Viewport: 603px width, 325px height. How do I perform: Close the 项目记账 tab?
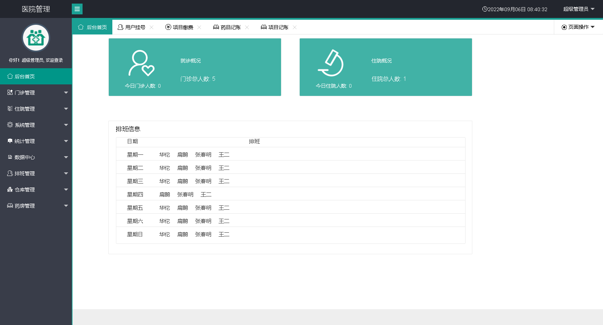pos(295,27)
